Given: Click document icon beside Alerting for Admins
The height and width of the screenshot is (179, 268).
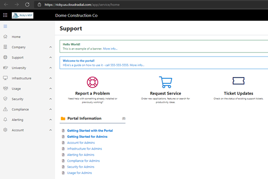Looking at the screenshot, I should [x=63, y=155].
